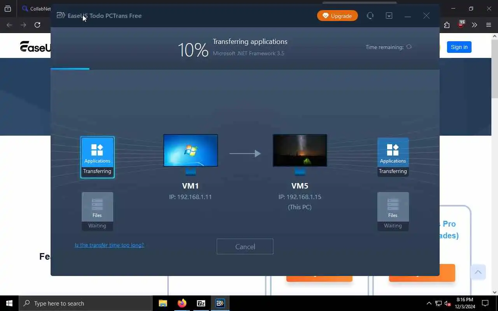This screenshot has width=498, height=311.
Task: Select the right Applications Transferring tile
Action: tap(393, 157)
